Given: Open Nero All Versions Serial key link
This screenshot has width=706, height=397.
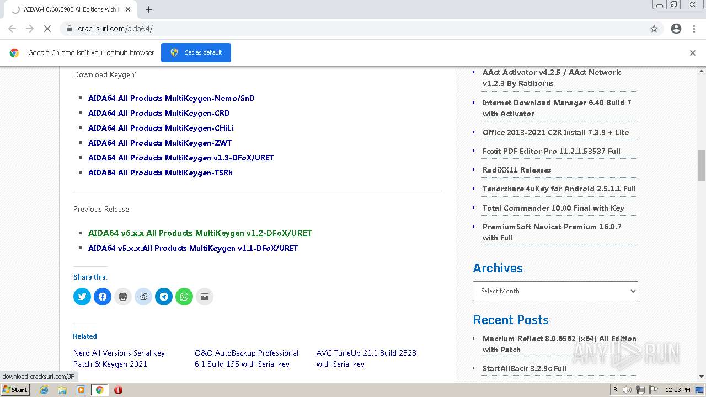Looking at the screenshot, I should click(120, 358).
